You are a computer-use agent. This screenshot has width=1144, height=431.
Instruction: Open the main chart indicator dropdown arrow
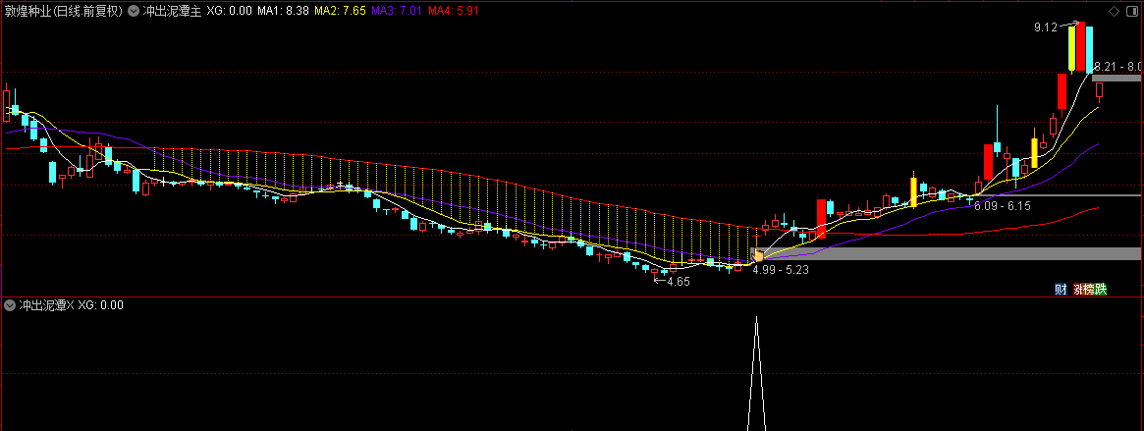point(134,11)
